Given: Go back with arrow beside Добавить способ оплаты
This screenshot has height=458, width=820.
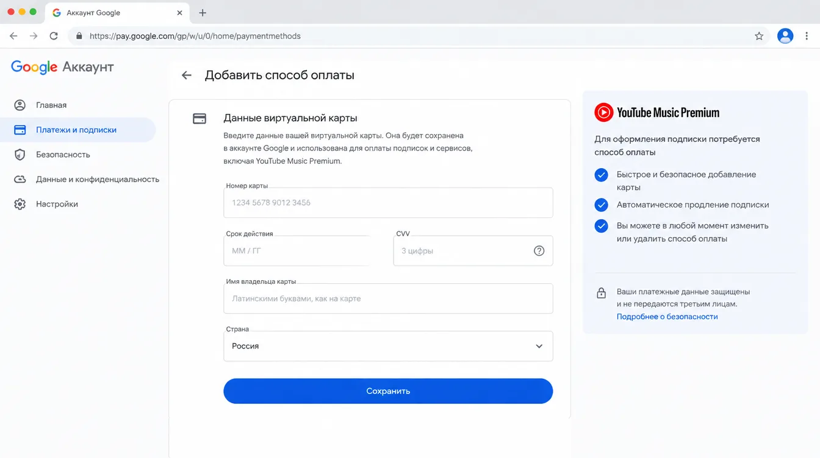Looking at the screenshot, I should pyautogui.click(x=187, y=76).
